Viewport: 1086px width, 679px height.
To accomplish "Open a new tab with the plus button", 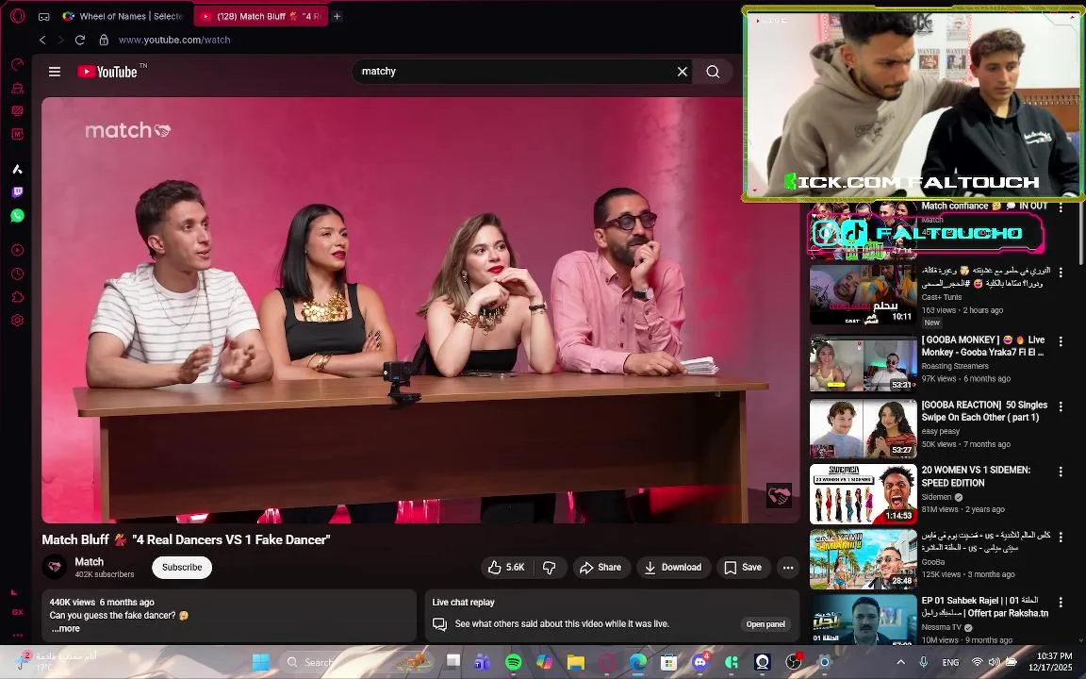I will [337, 16].
